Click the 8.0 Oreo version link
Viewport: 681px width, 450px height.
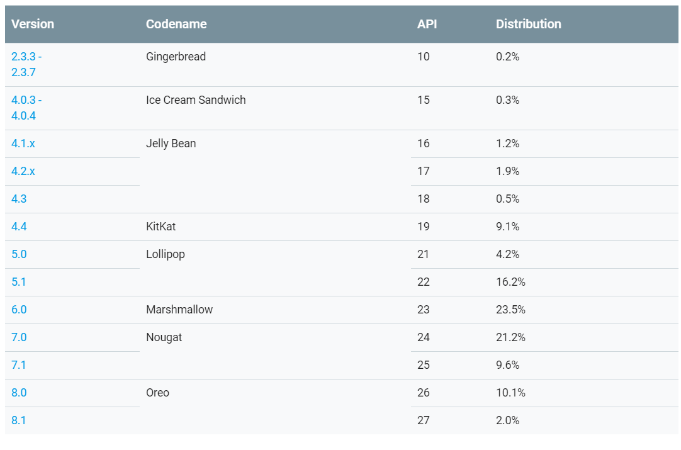pos(19,393)
